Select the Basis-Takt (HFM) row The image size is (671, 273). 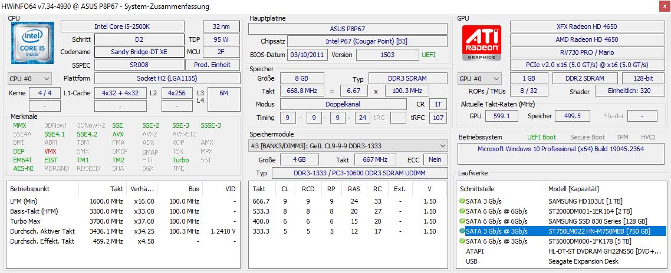(x=123, y=211)
